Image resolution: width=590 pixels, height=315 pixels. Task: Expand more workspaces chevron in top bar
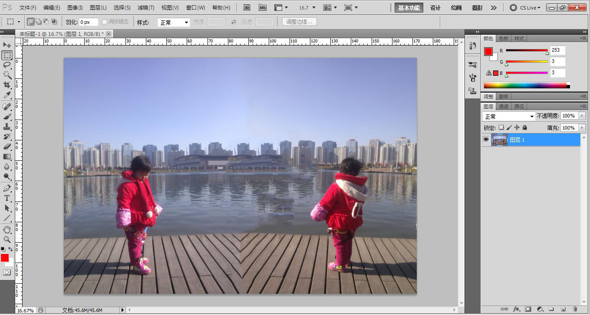pyautogui.click(x=493, y=8)
